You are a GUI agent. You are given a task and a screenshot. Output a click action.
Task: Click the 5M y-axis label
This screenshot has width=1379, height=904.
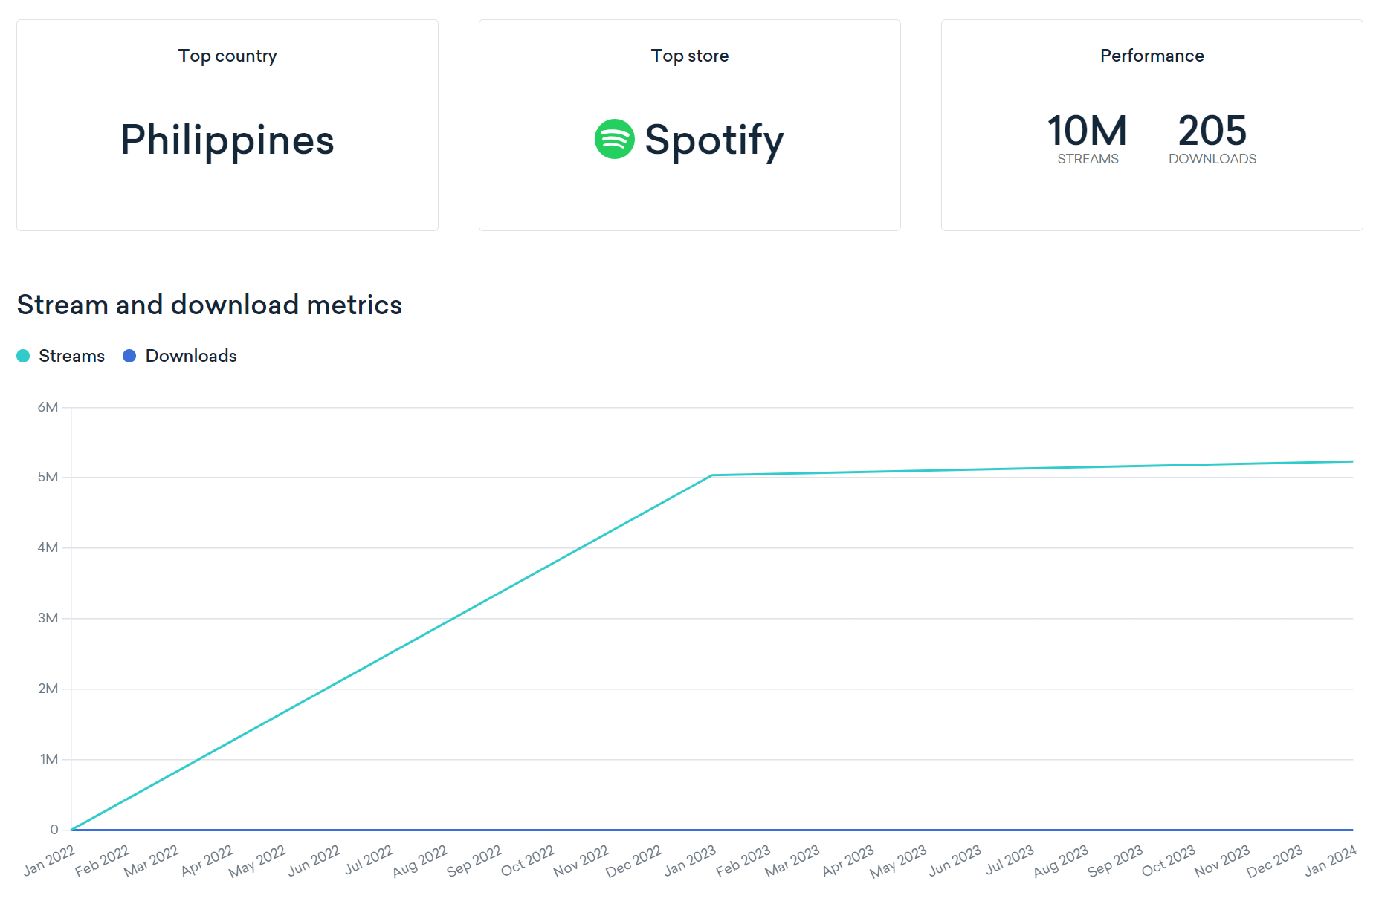pyautogui.click(x=48, y=477)
